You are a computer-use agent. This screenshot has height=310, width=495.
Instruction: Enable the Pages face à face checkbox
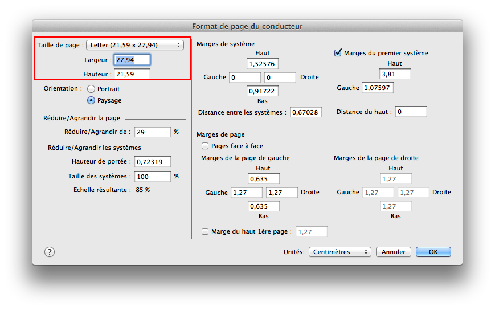(206, 146)
